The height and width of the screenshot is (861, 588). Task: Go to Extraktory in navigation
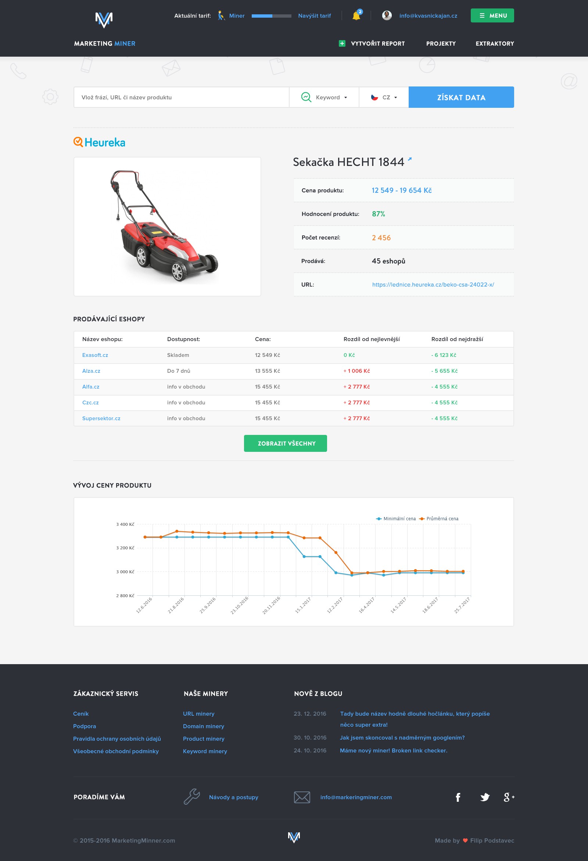coord(495,43)
